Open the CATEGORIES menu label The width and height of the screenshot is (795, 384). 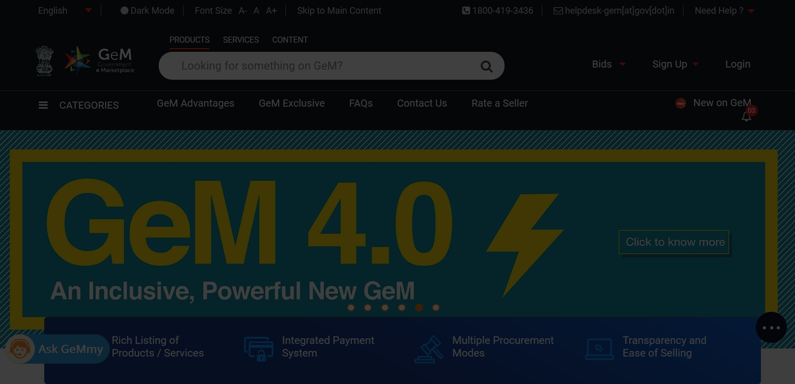coord(89,105)
